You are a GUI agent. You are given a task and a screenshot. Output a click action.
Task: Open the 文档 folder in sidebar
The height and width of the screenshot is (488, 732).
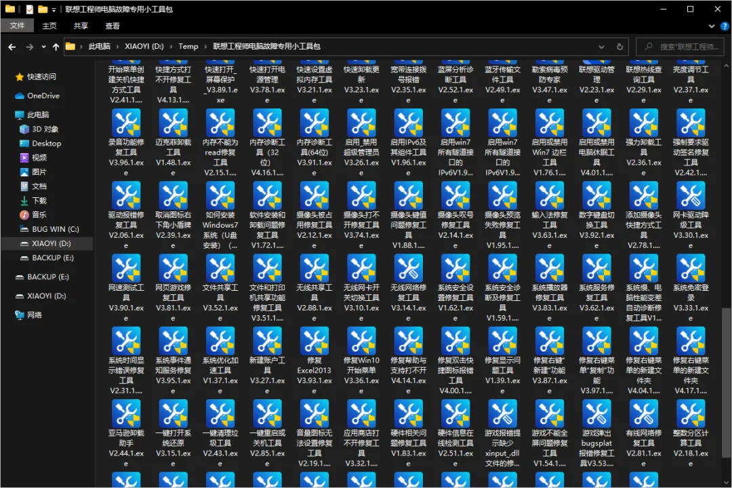39,186
